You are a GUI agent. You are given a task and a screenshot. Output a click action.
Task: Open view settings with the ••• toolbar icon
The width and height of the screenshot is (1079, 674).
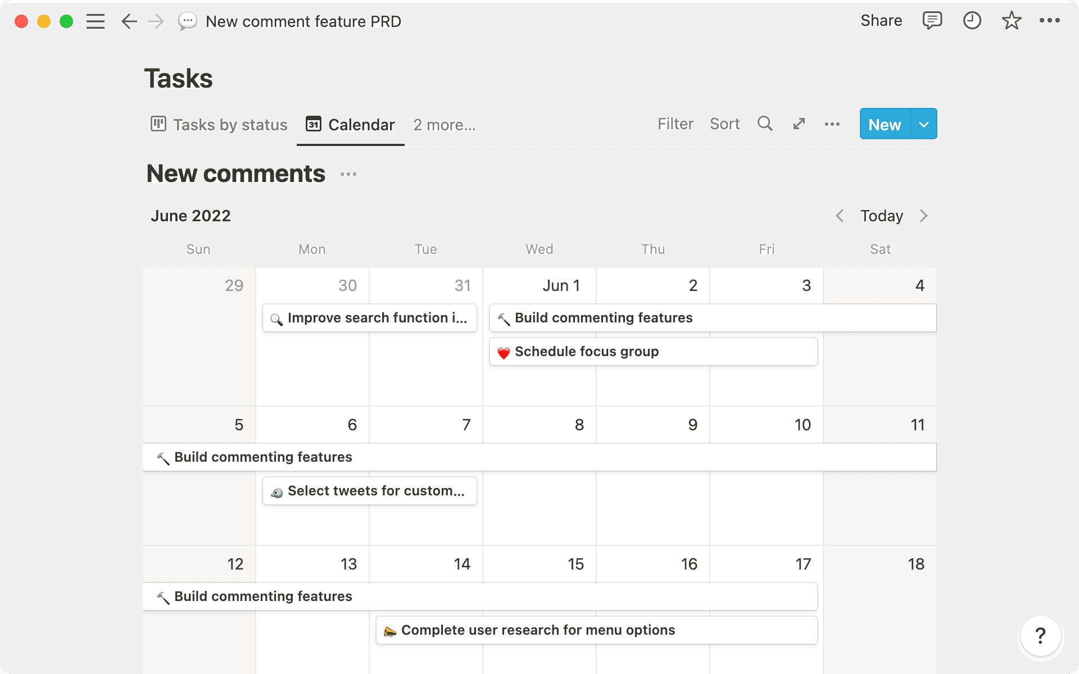point(833,124)
